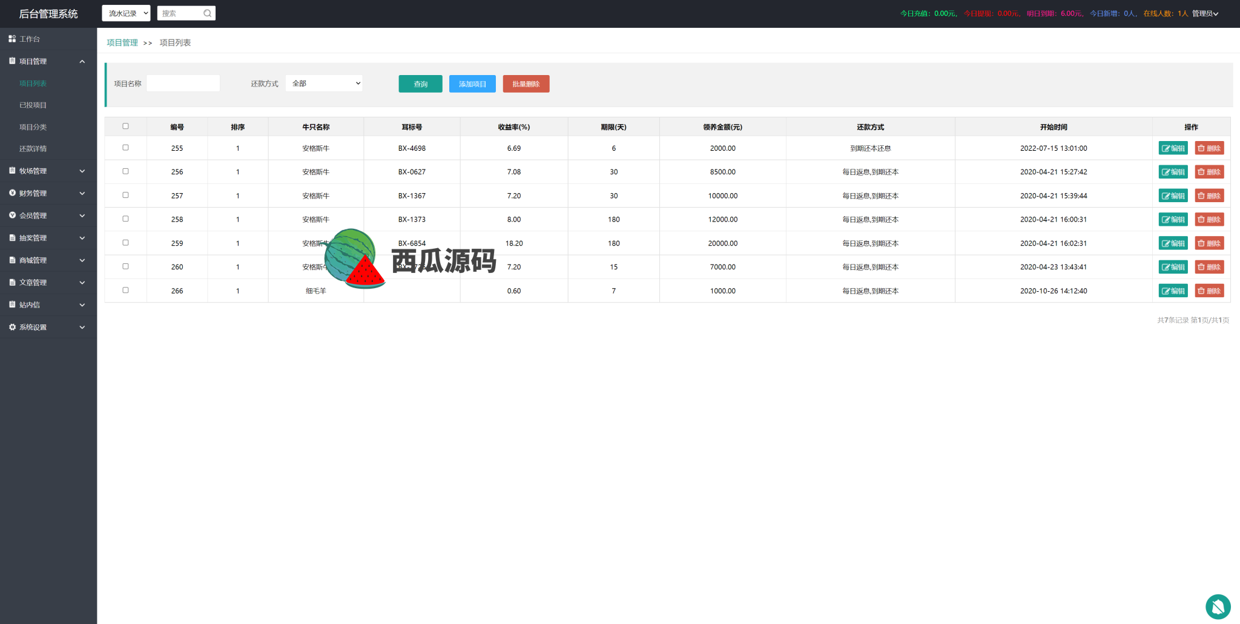1240x624 pixels.
Task: Toggle the select-all checkbox in table header
Action: pos(126,126)
